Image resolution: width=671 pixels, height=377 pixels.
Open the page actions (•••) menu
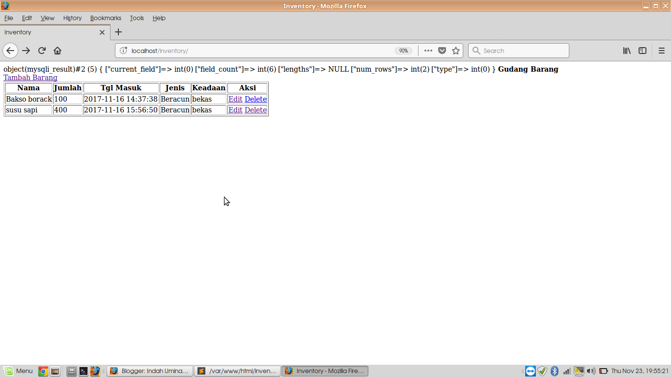428,51
